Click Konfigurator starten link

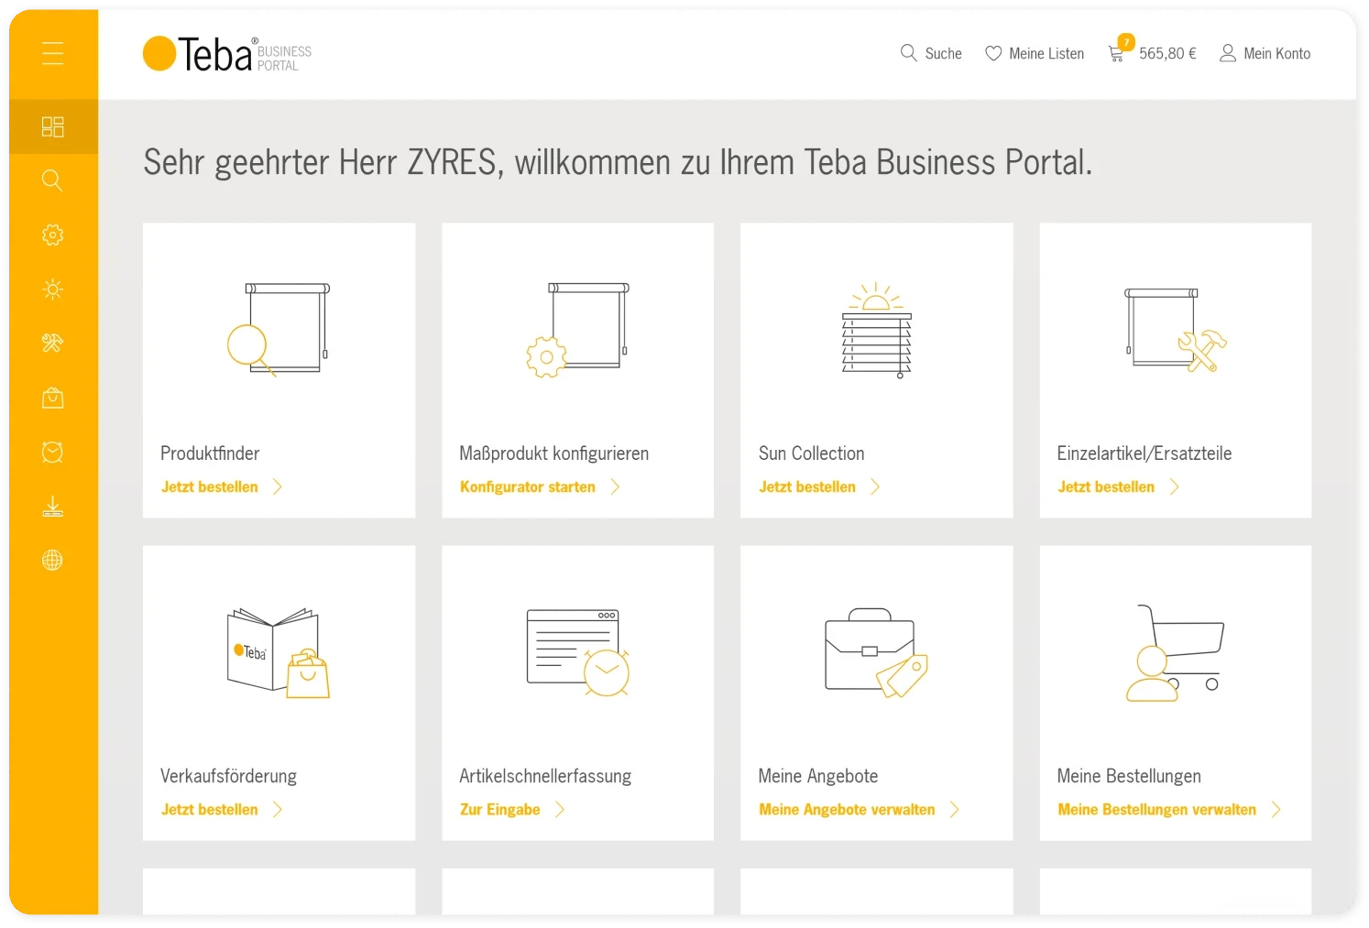[x=528, y=487]
